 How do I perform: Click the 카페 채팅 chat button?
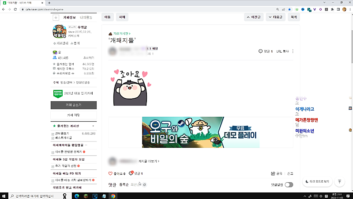(x=74, y=115)
